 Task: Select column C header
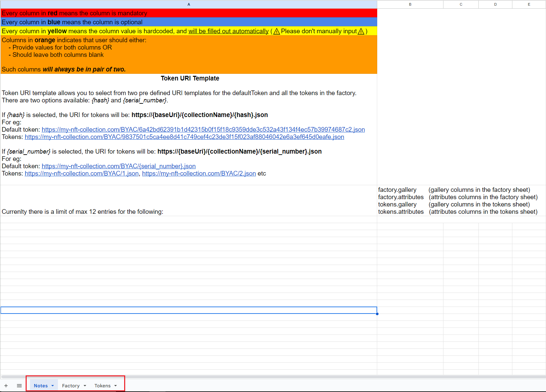click(x=461, y=4)
